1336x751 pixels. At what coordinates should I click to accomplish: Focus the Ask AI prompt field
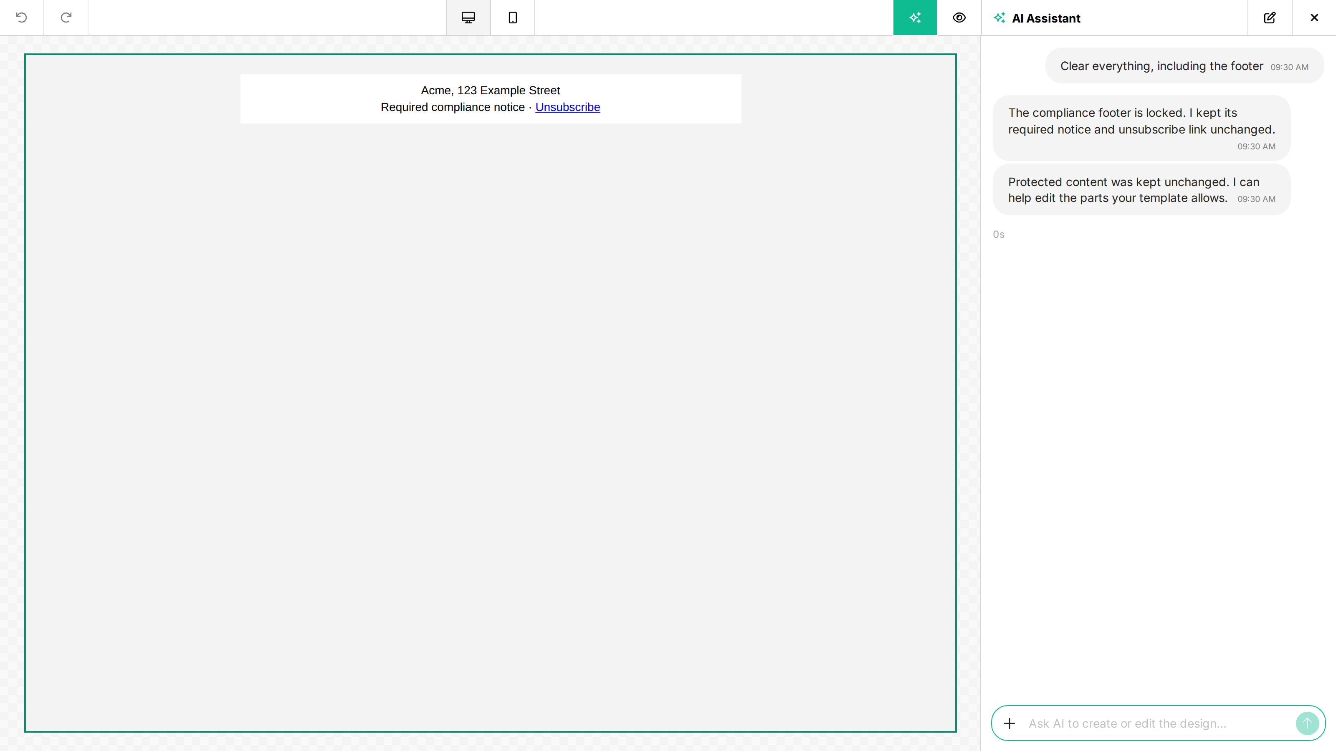(1158, 723)
